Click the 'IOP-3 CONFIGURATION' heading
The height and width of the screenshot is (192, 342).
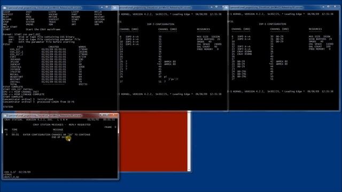point(160,24)
